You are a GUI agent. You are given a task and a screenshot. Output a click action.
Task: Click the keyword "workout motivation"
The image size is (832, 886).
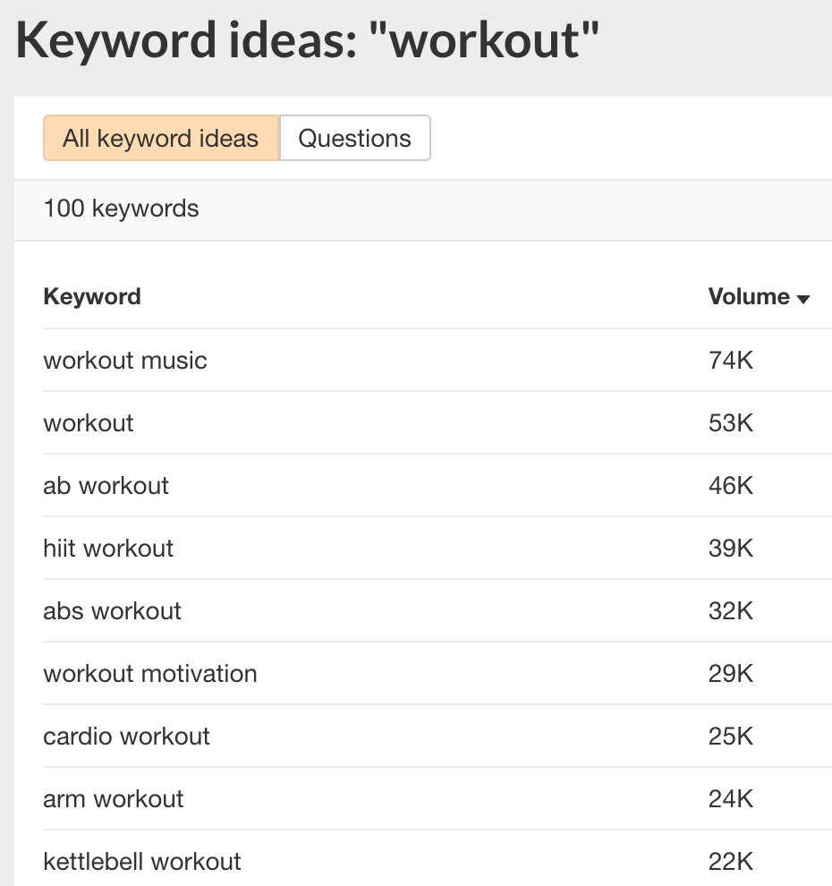149,673
